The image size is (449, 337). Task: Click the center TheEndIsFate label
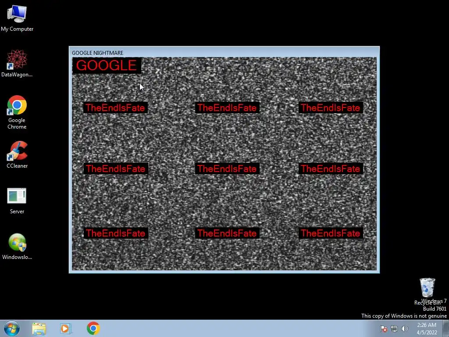click(x=227, y=168)
